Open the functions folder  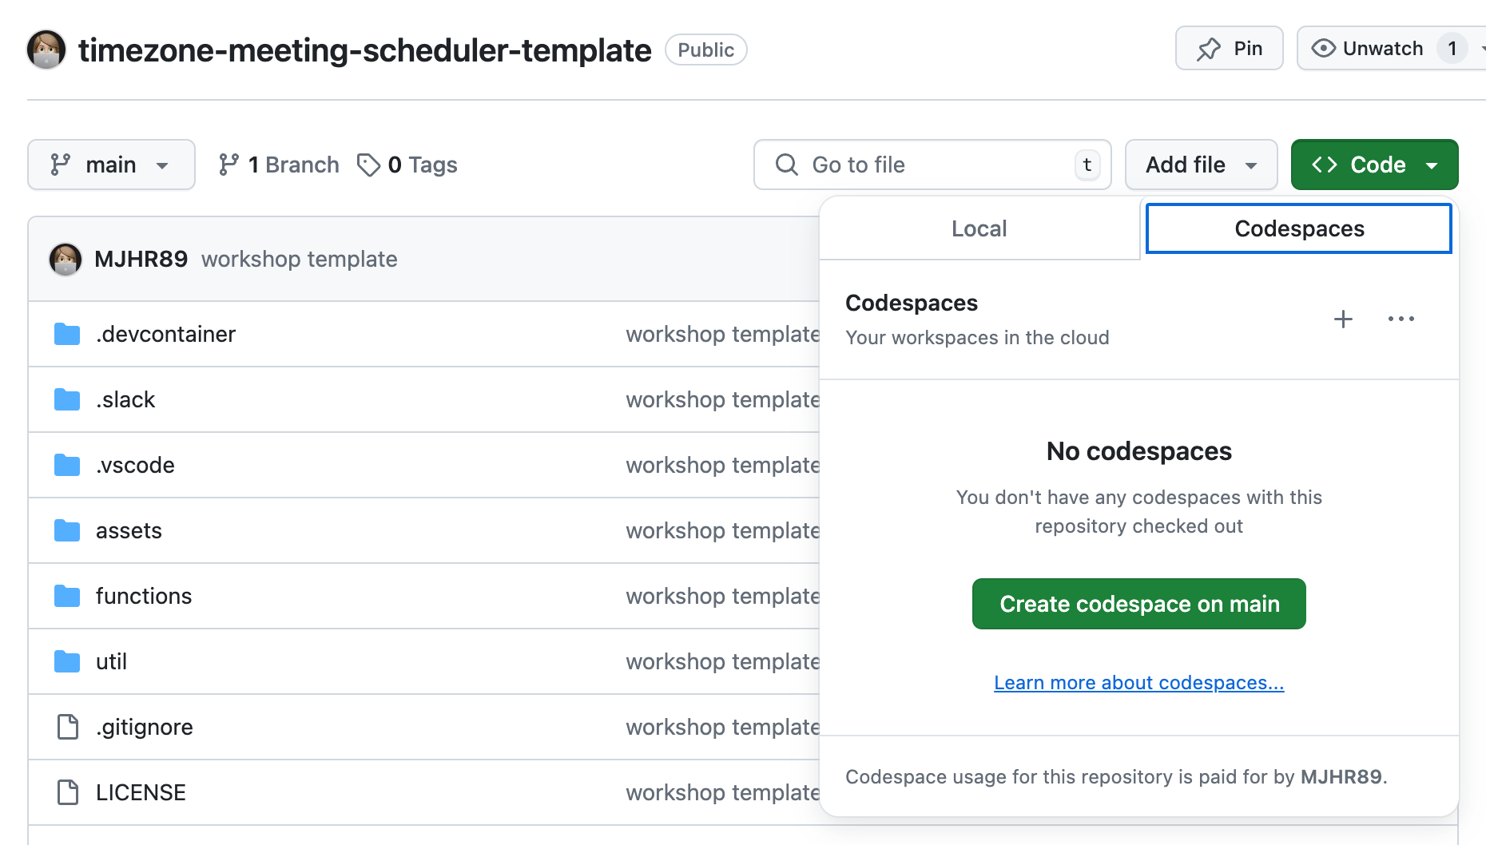(144, 596)
